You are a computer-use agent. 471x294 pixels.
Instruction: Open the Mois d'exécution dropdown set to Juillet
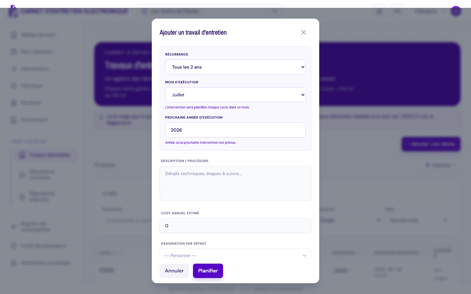pyautogui.click(x=235, y=95)
